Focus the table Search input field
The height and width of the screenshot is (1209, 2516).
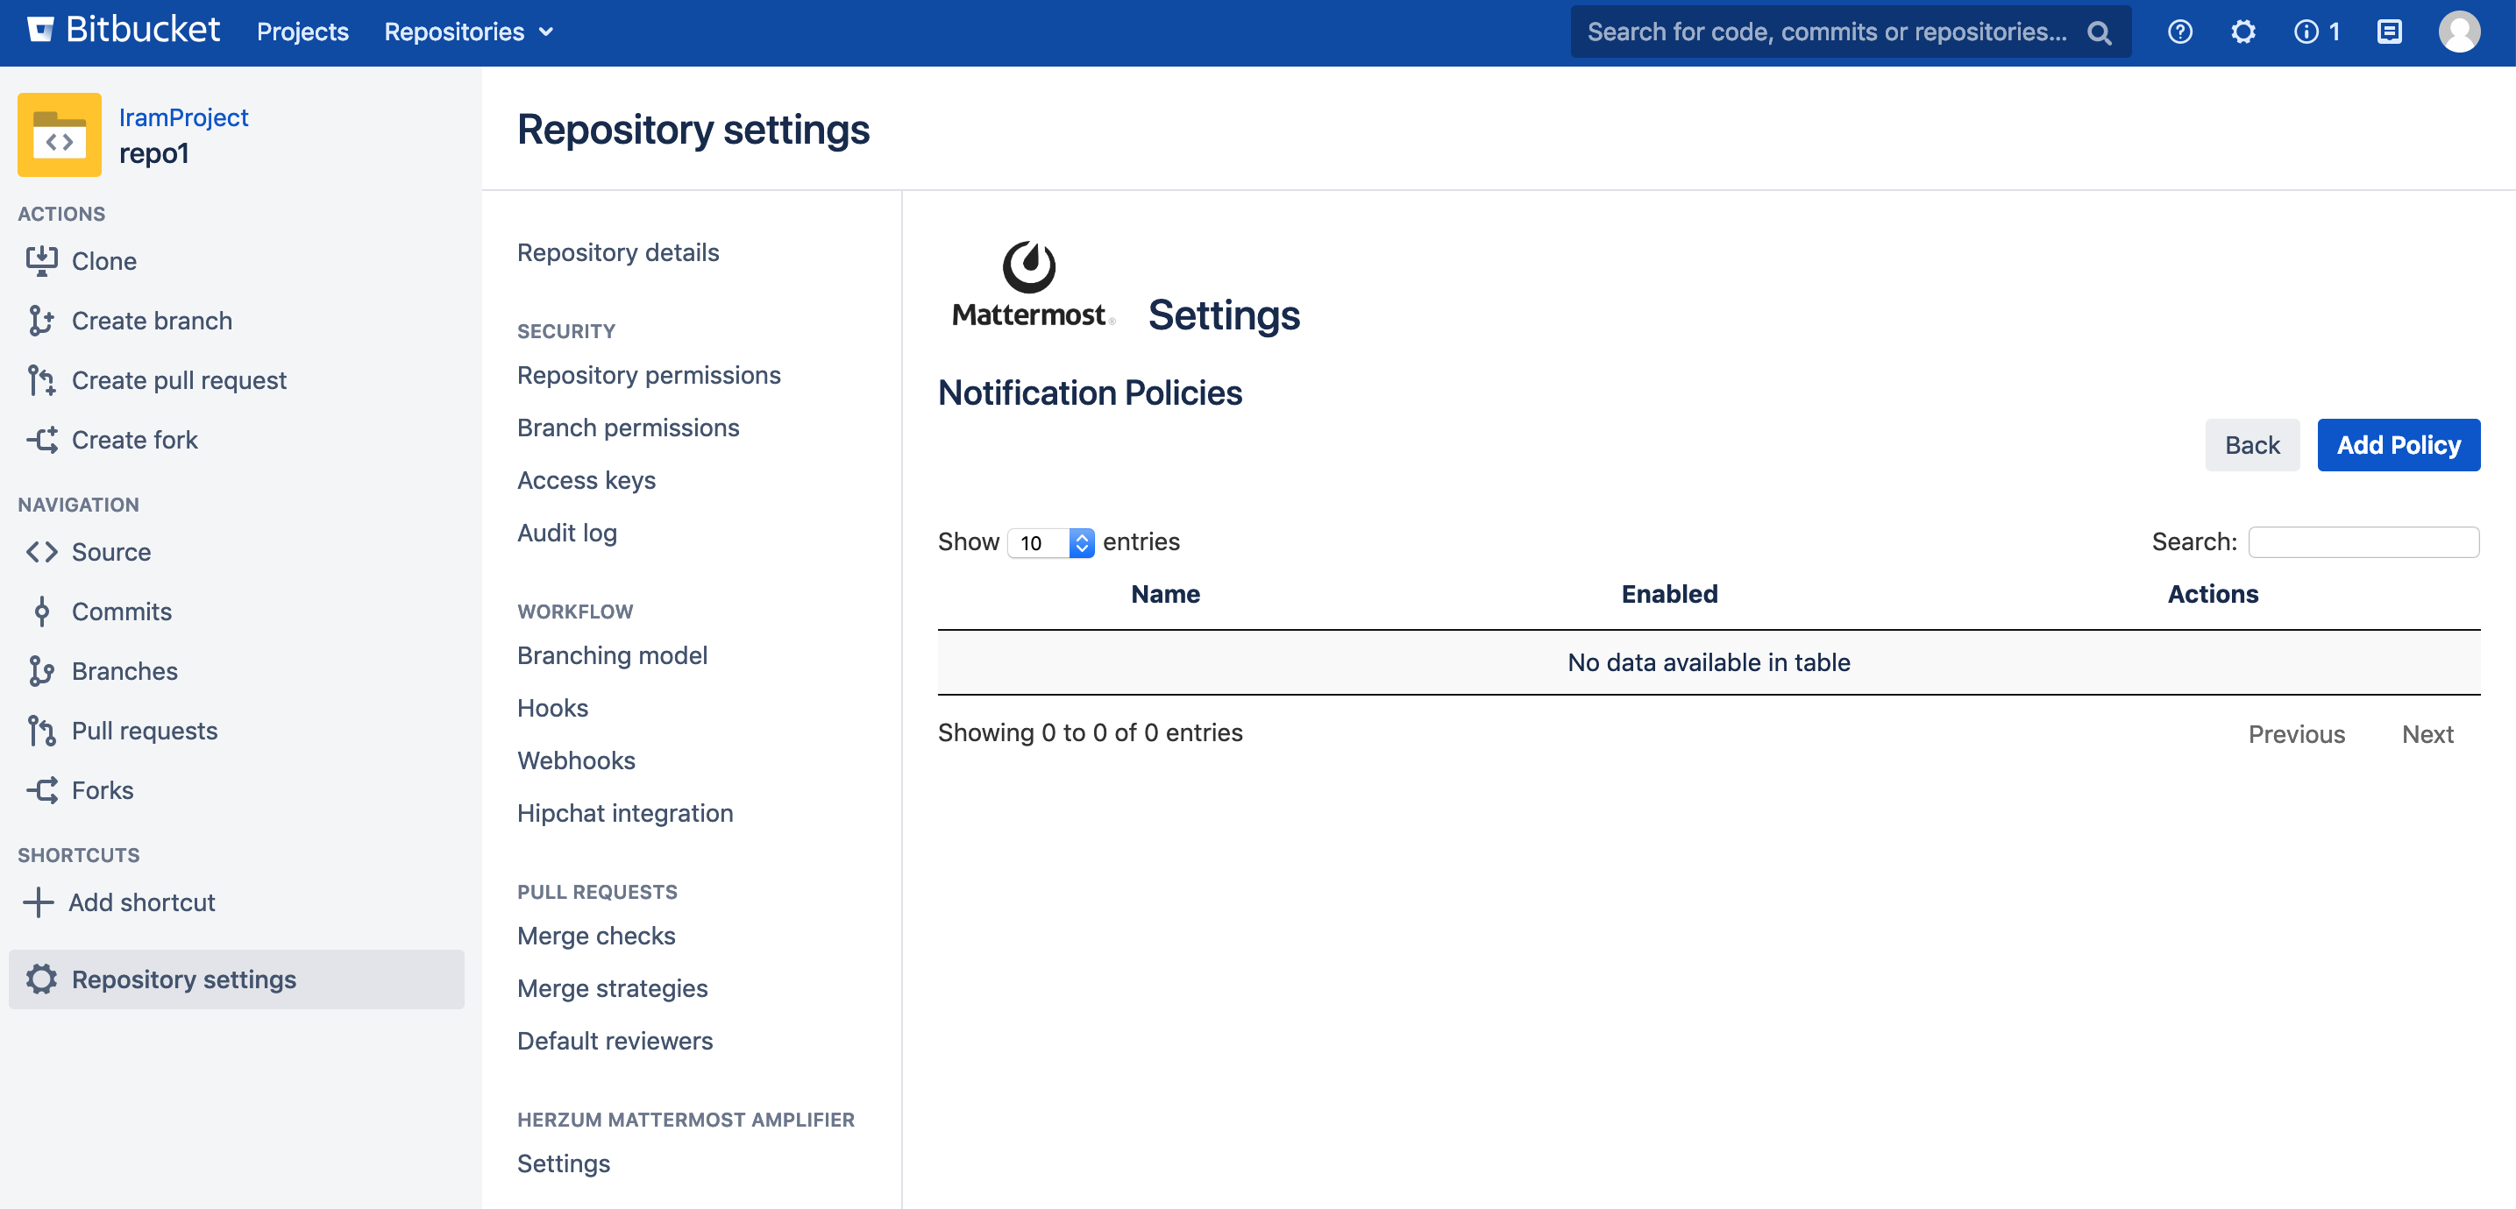(2362, 541)
